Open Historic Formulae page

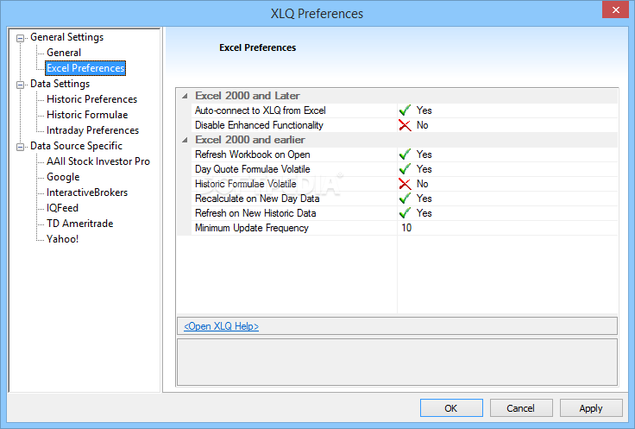pyautogui.click(x=87, y=115)
